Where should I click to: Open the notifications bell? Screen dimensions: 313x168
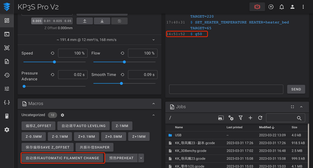tap(282, 7)
